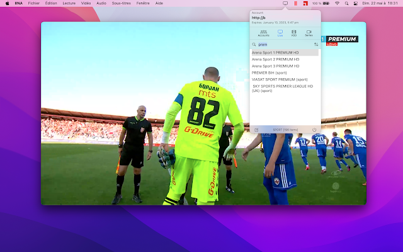Switch to the VOD tab
Image resolution: width=403 pixels, height=252 pixels.
coord(294,33)
